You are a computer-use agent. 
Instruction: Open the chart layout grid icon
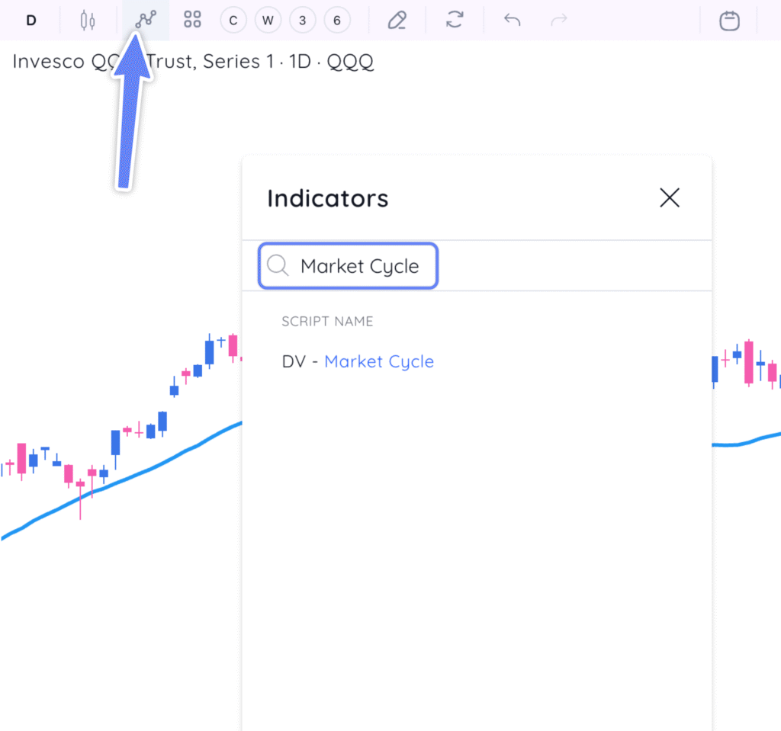tap(191, 20)
